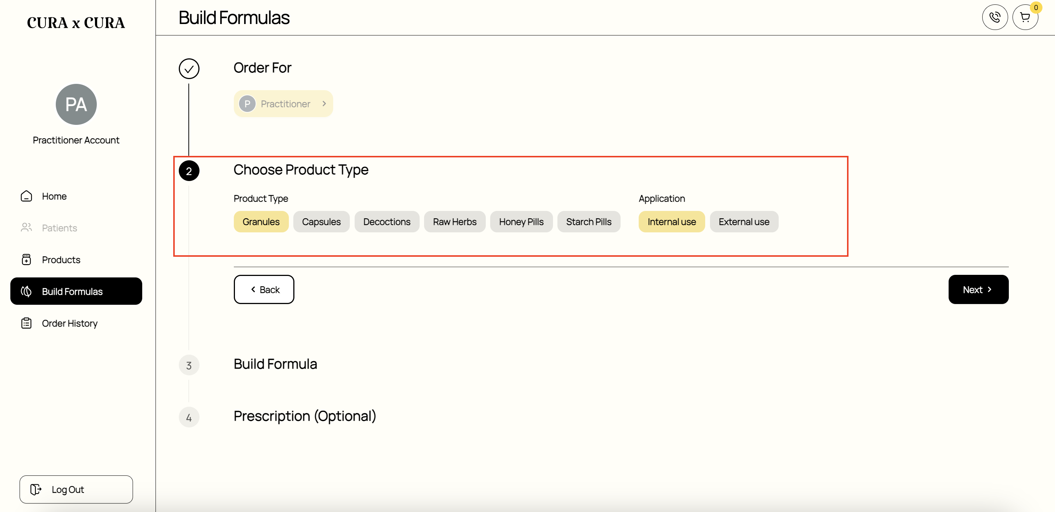This screenshot has width=1055, height=512.
Task: Click the PA profile avatar
Action: click(x=76, y=105)
